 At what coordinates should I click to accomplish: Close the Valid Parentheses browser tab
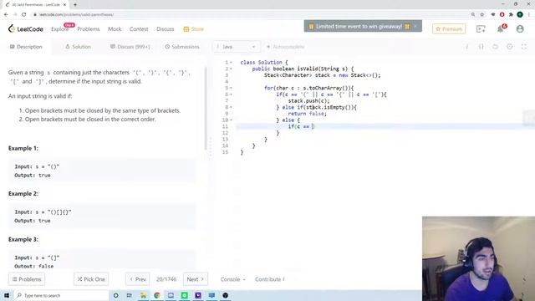(65, 5)
